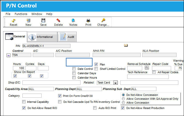Switch to the Audit tab

click(67, 37)
